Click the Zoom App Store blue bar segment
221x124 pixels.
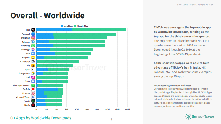[46, 54]
